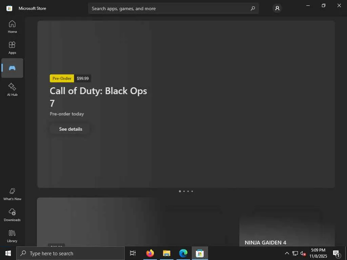Viewport: 347px width, 260px height.
Task: Select the first carousel page dot
Action: 180,191
